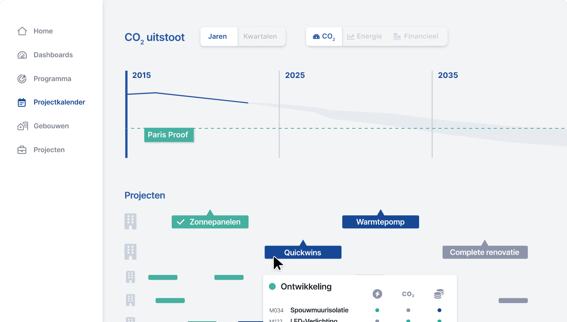Click the grey CO₂ dot for Spouwmuurisolatie
The height and width of the screenshot is (322, 567).
tap(408, 310)
